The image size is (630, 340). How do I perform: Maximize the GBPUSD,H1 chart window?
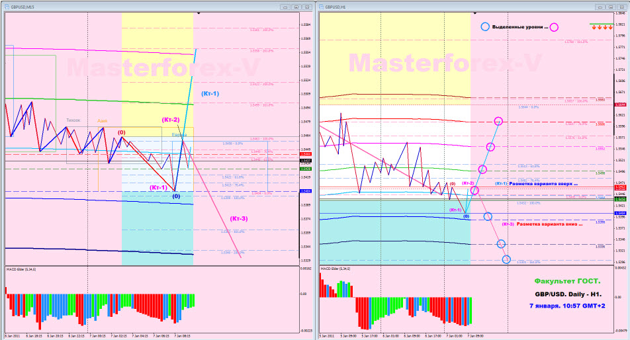coord(611,7)
